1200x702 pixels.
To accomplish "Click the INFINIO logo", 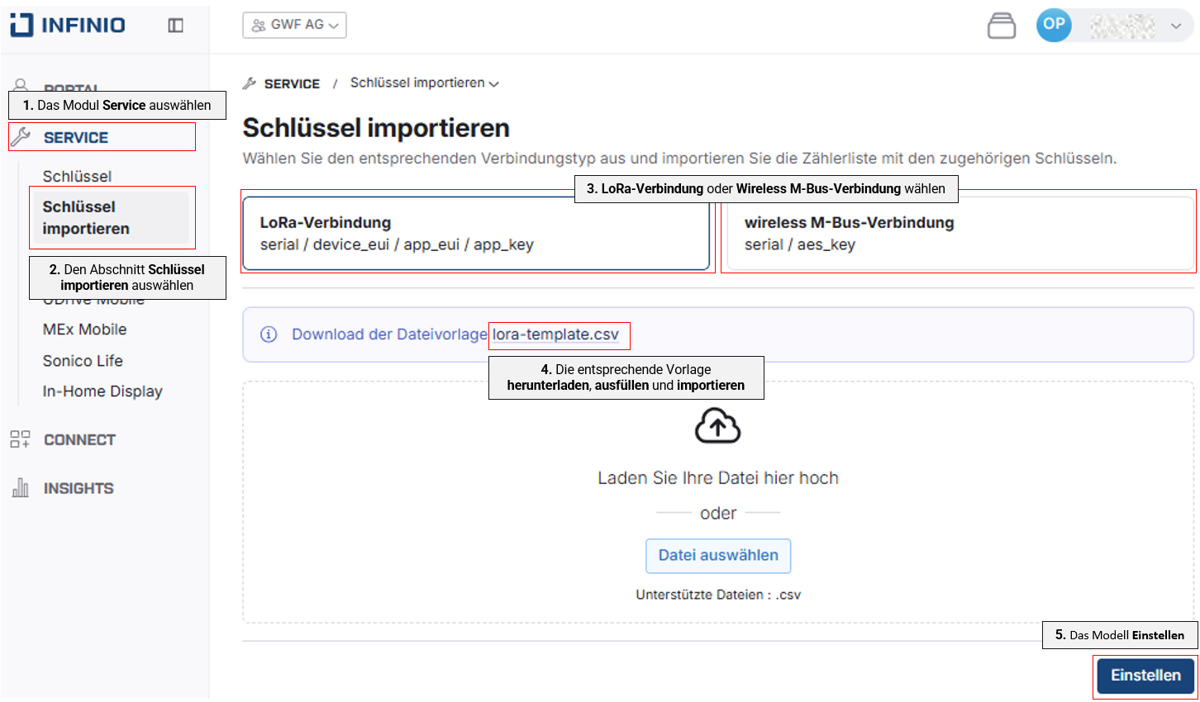I will [x=68, y=25].
